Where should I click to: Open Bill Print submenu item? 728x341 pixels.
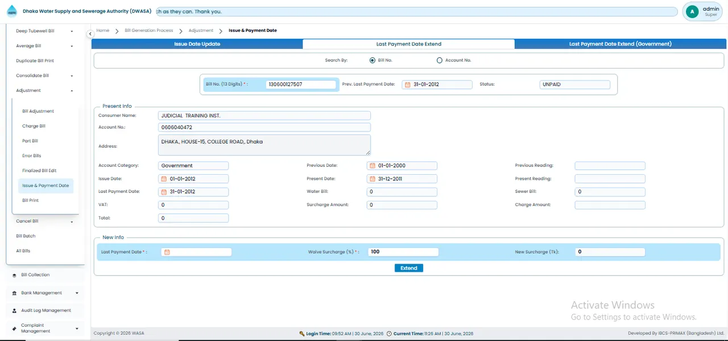tap(31, 200)
